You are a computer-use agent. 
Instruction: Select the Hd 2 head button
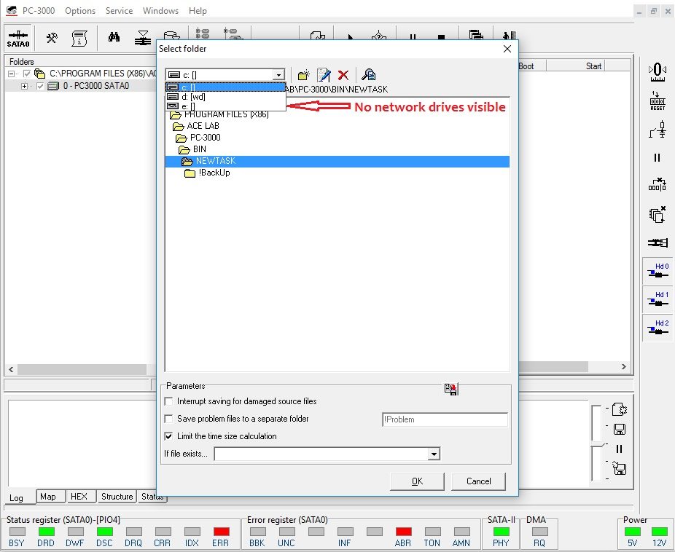coord(658,328)
